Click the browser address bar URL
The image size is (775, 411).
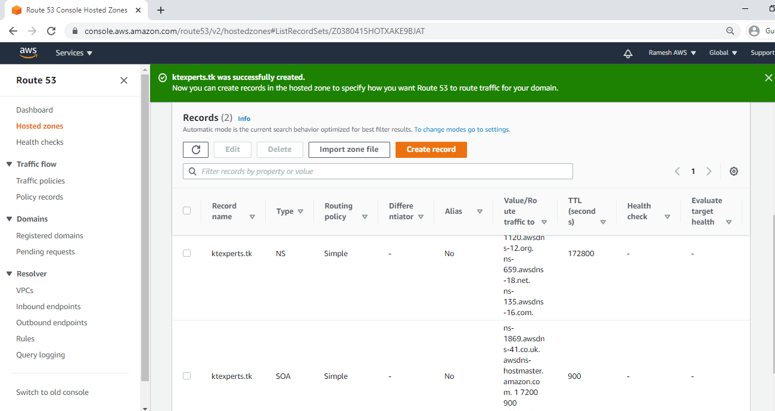[x=254, y=31]
